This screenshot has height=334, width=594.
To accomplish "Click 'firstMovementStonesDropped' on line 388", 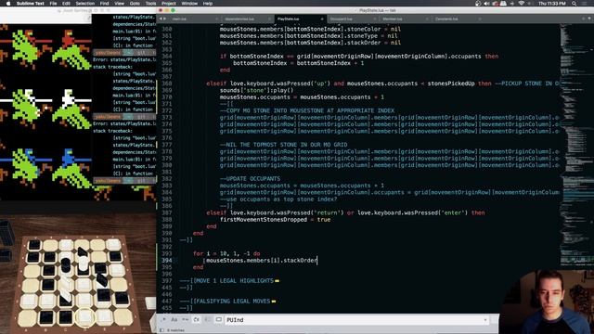I will click(x=263, y=220).
